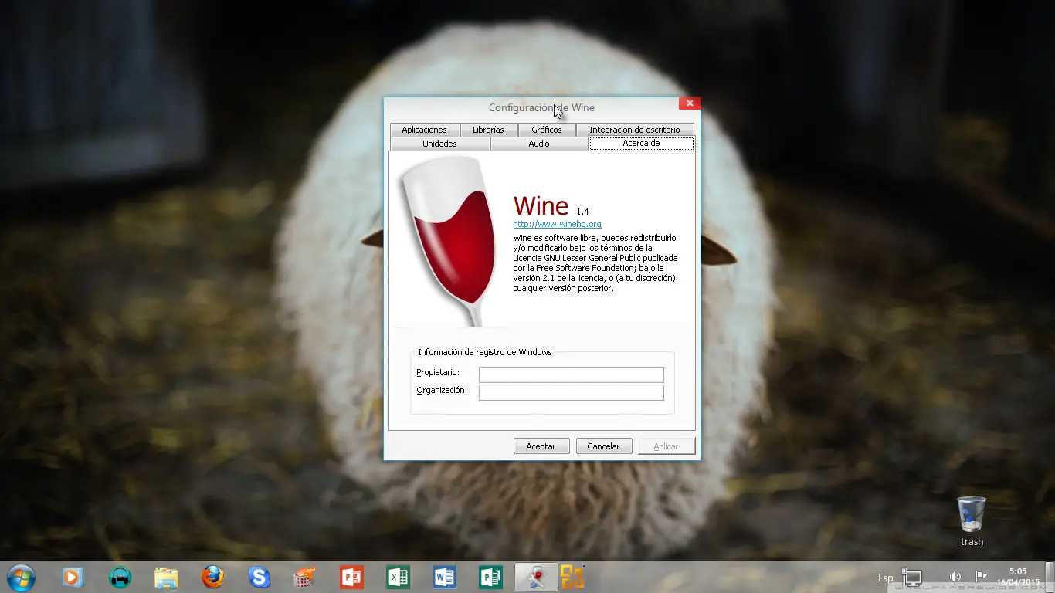This screenshot has height=593, width=1055.
Task: Open the volume speaker tray icon
Action: coord(955,577)
